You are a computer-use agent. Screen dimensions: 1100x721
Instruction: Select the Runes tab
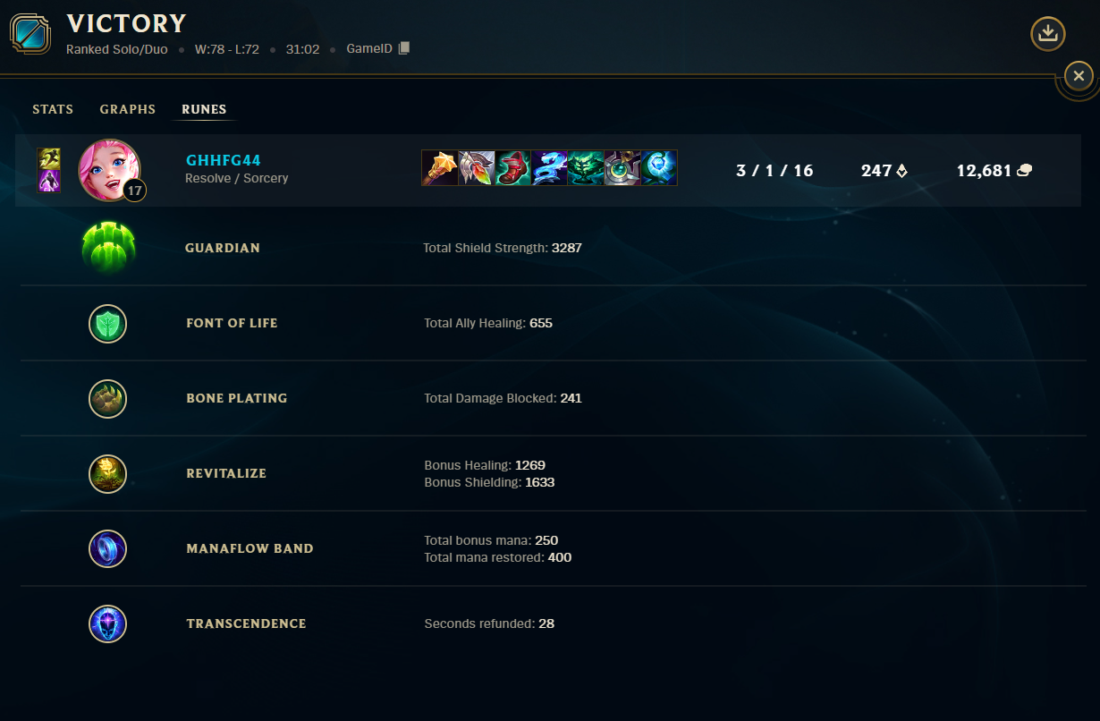[204, 109]
